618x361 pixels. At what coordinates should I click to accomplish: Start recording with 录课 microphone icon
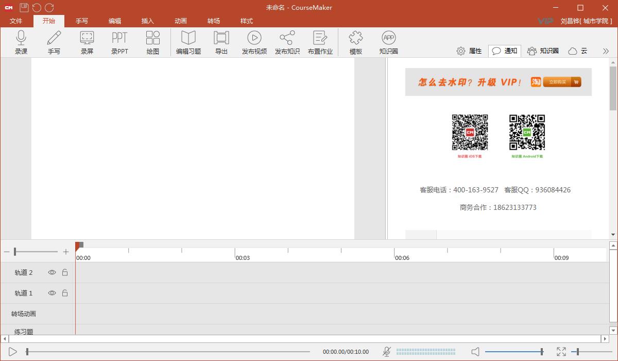coord(21,42)
